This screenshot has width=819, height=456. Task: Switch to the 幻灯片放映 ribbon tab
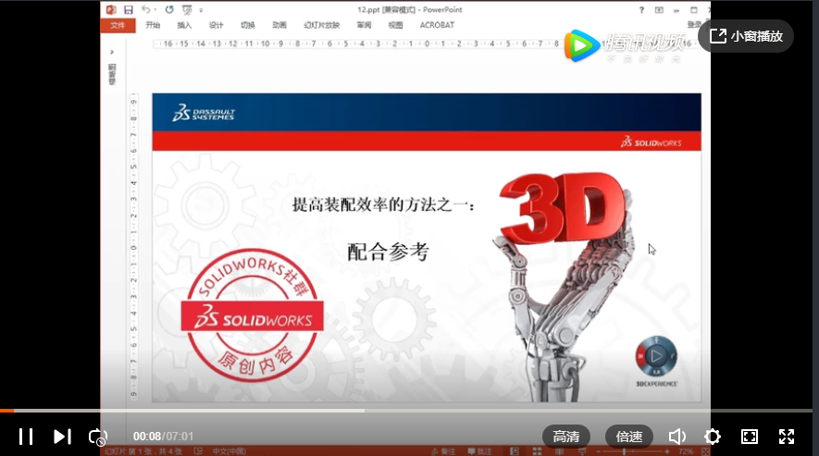coord(322,25)
